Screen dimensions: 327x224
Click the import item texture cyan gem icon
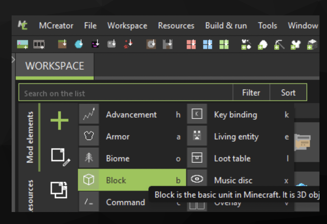tap(79, 44)
